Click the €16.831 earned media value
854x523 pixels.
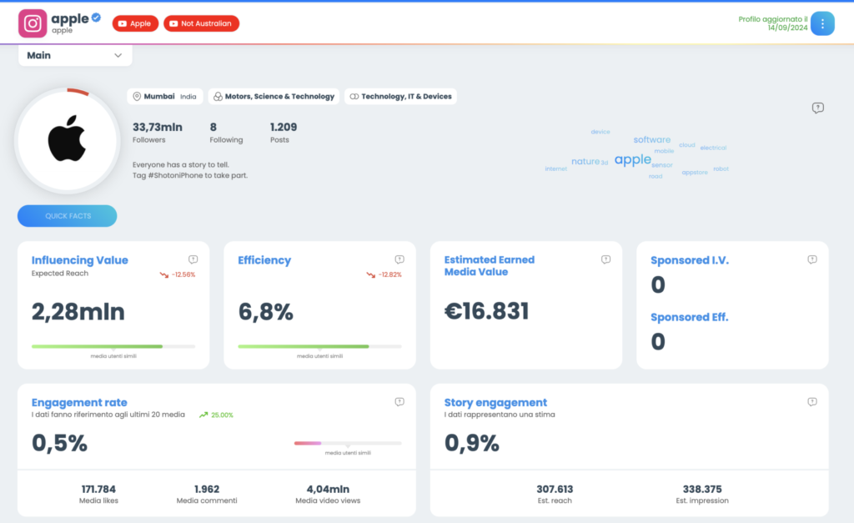click(486, 311)
